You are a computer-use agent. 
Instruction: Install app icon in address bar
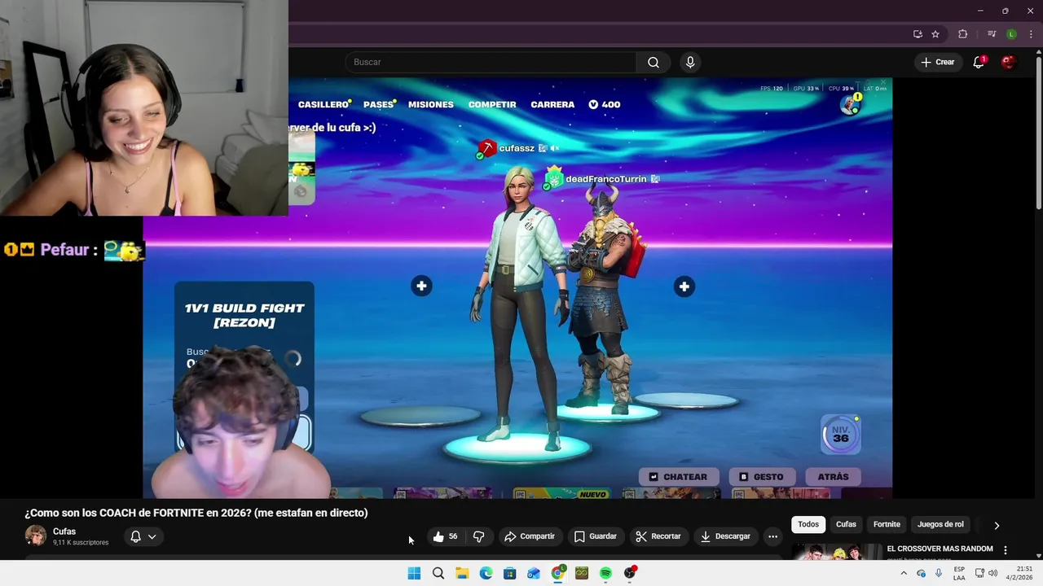pos(918,34)
